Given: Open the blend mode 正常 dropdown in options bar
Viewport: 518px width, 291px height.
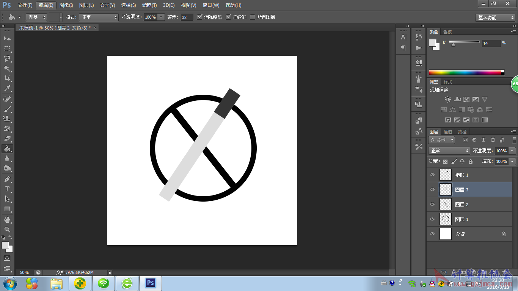Looking at the screenshot, I should (x=99, y=17).
